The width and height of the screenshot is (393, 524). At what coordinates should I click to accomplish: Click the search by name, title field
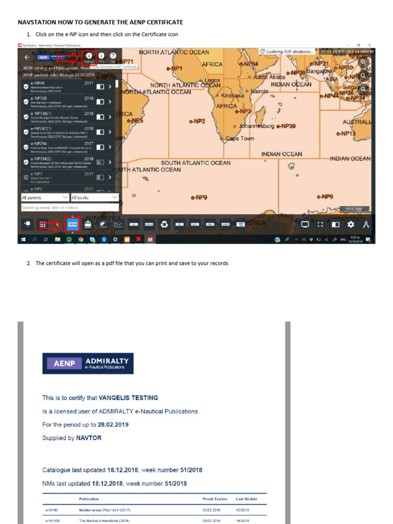click(x=70, y=208)
